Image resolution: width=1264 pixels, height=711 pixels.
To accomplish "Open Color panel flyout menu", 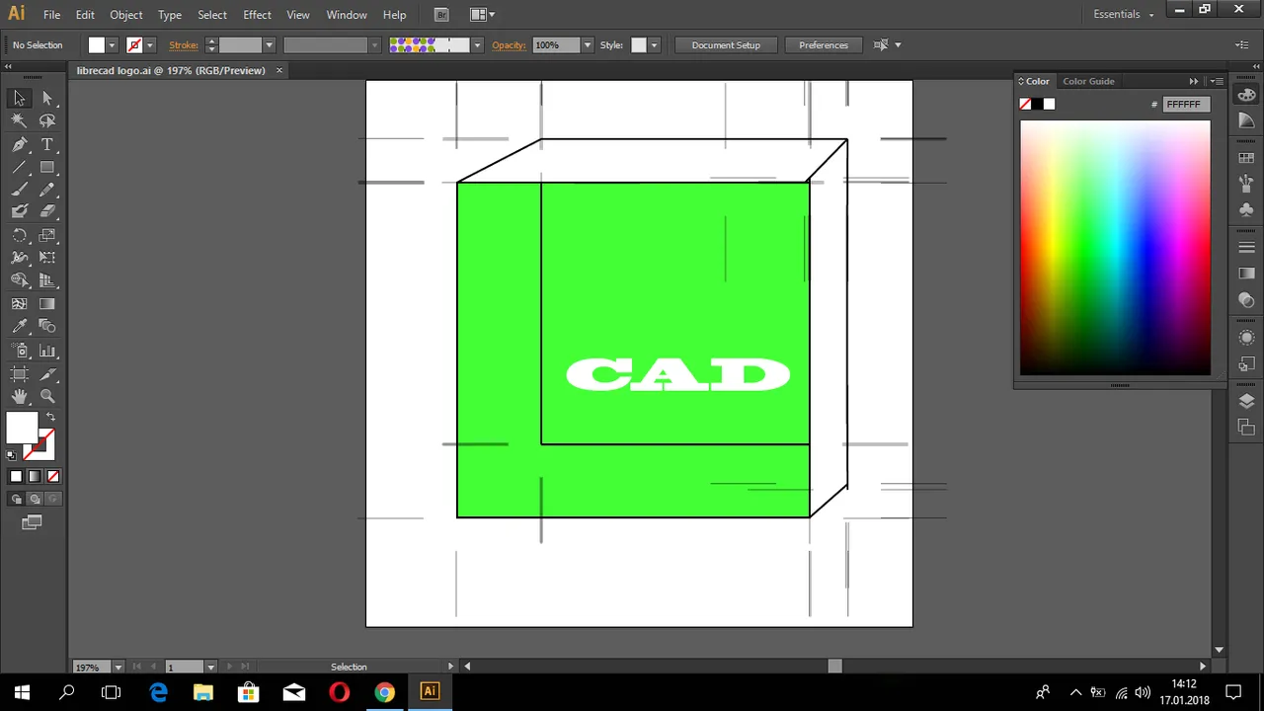I will pyautogui.click(x=1217, y=81).
